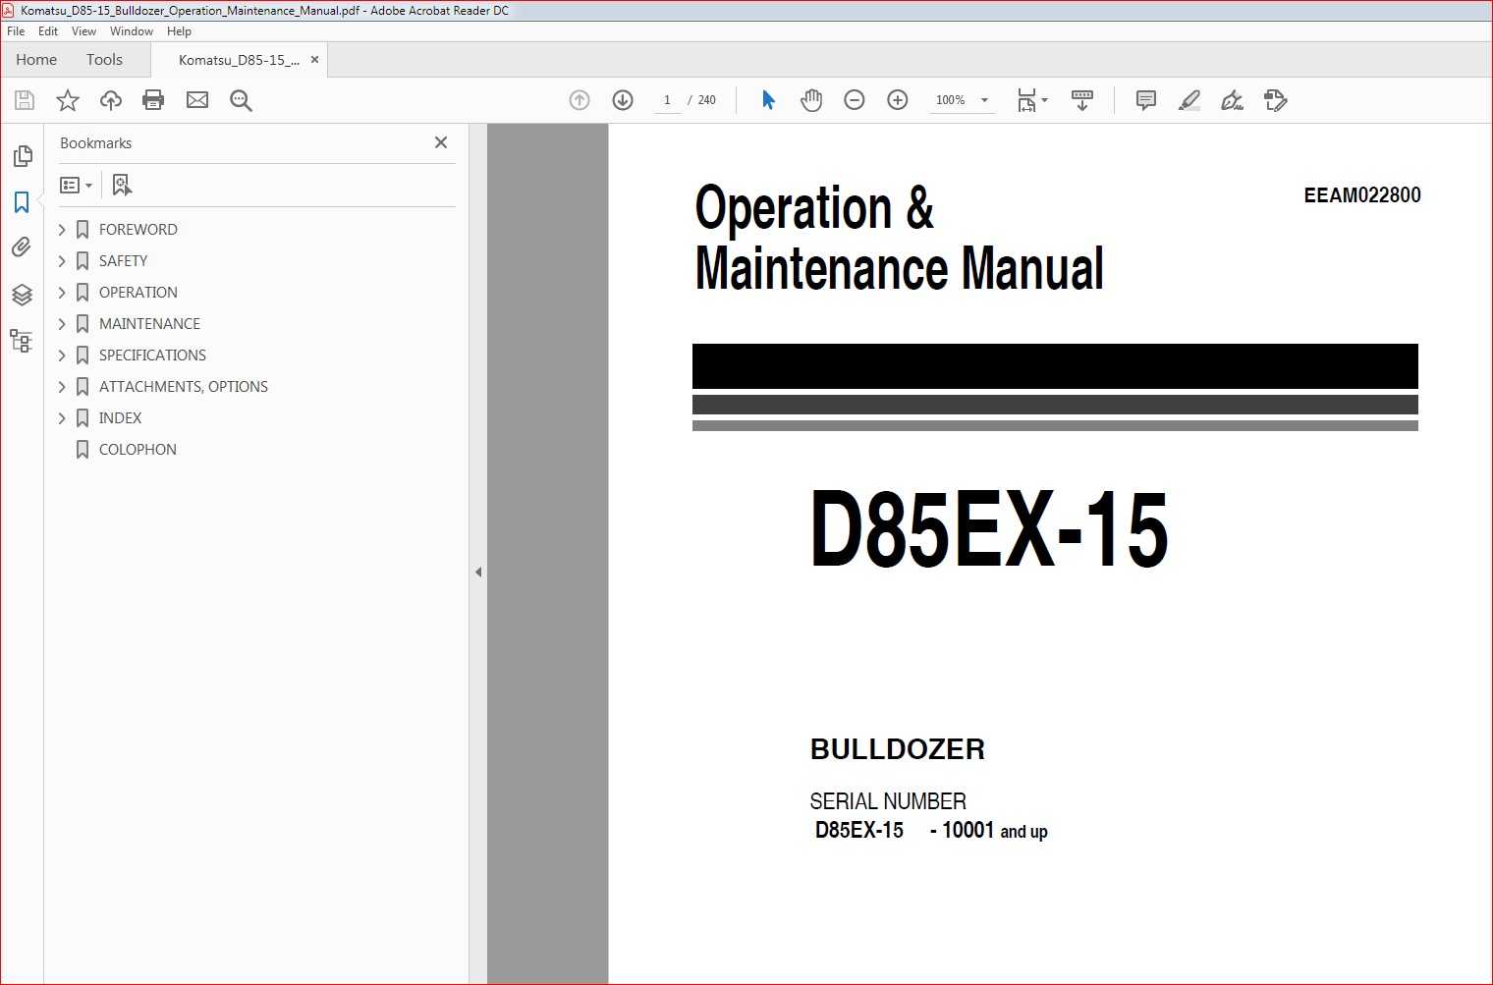
Task: Expand the OPERATION bookmark
Action: [x=62, y=293]
